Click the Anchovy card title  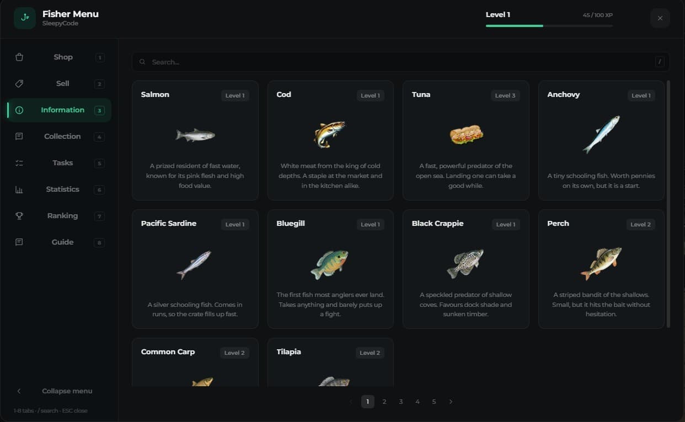[564, 95]
